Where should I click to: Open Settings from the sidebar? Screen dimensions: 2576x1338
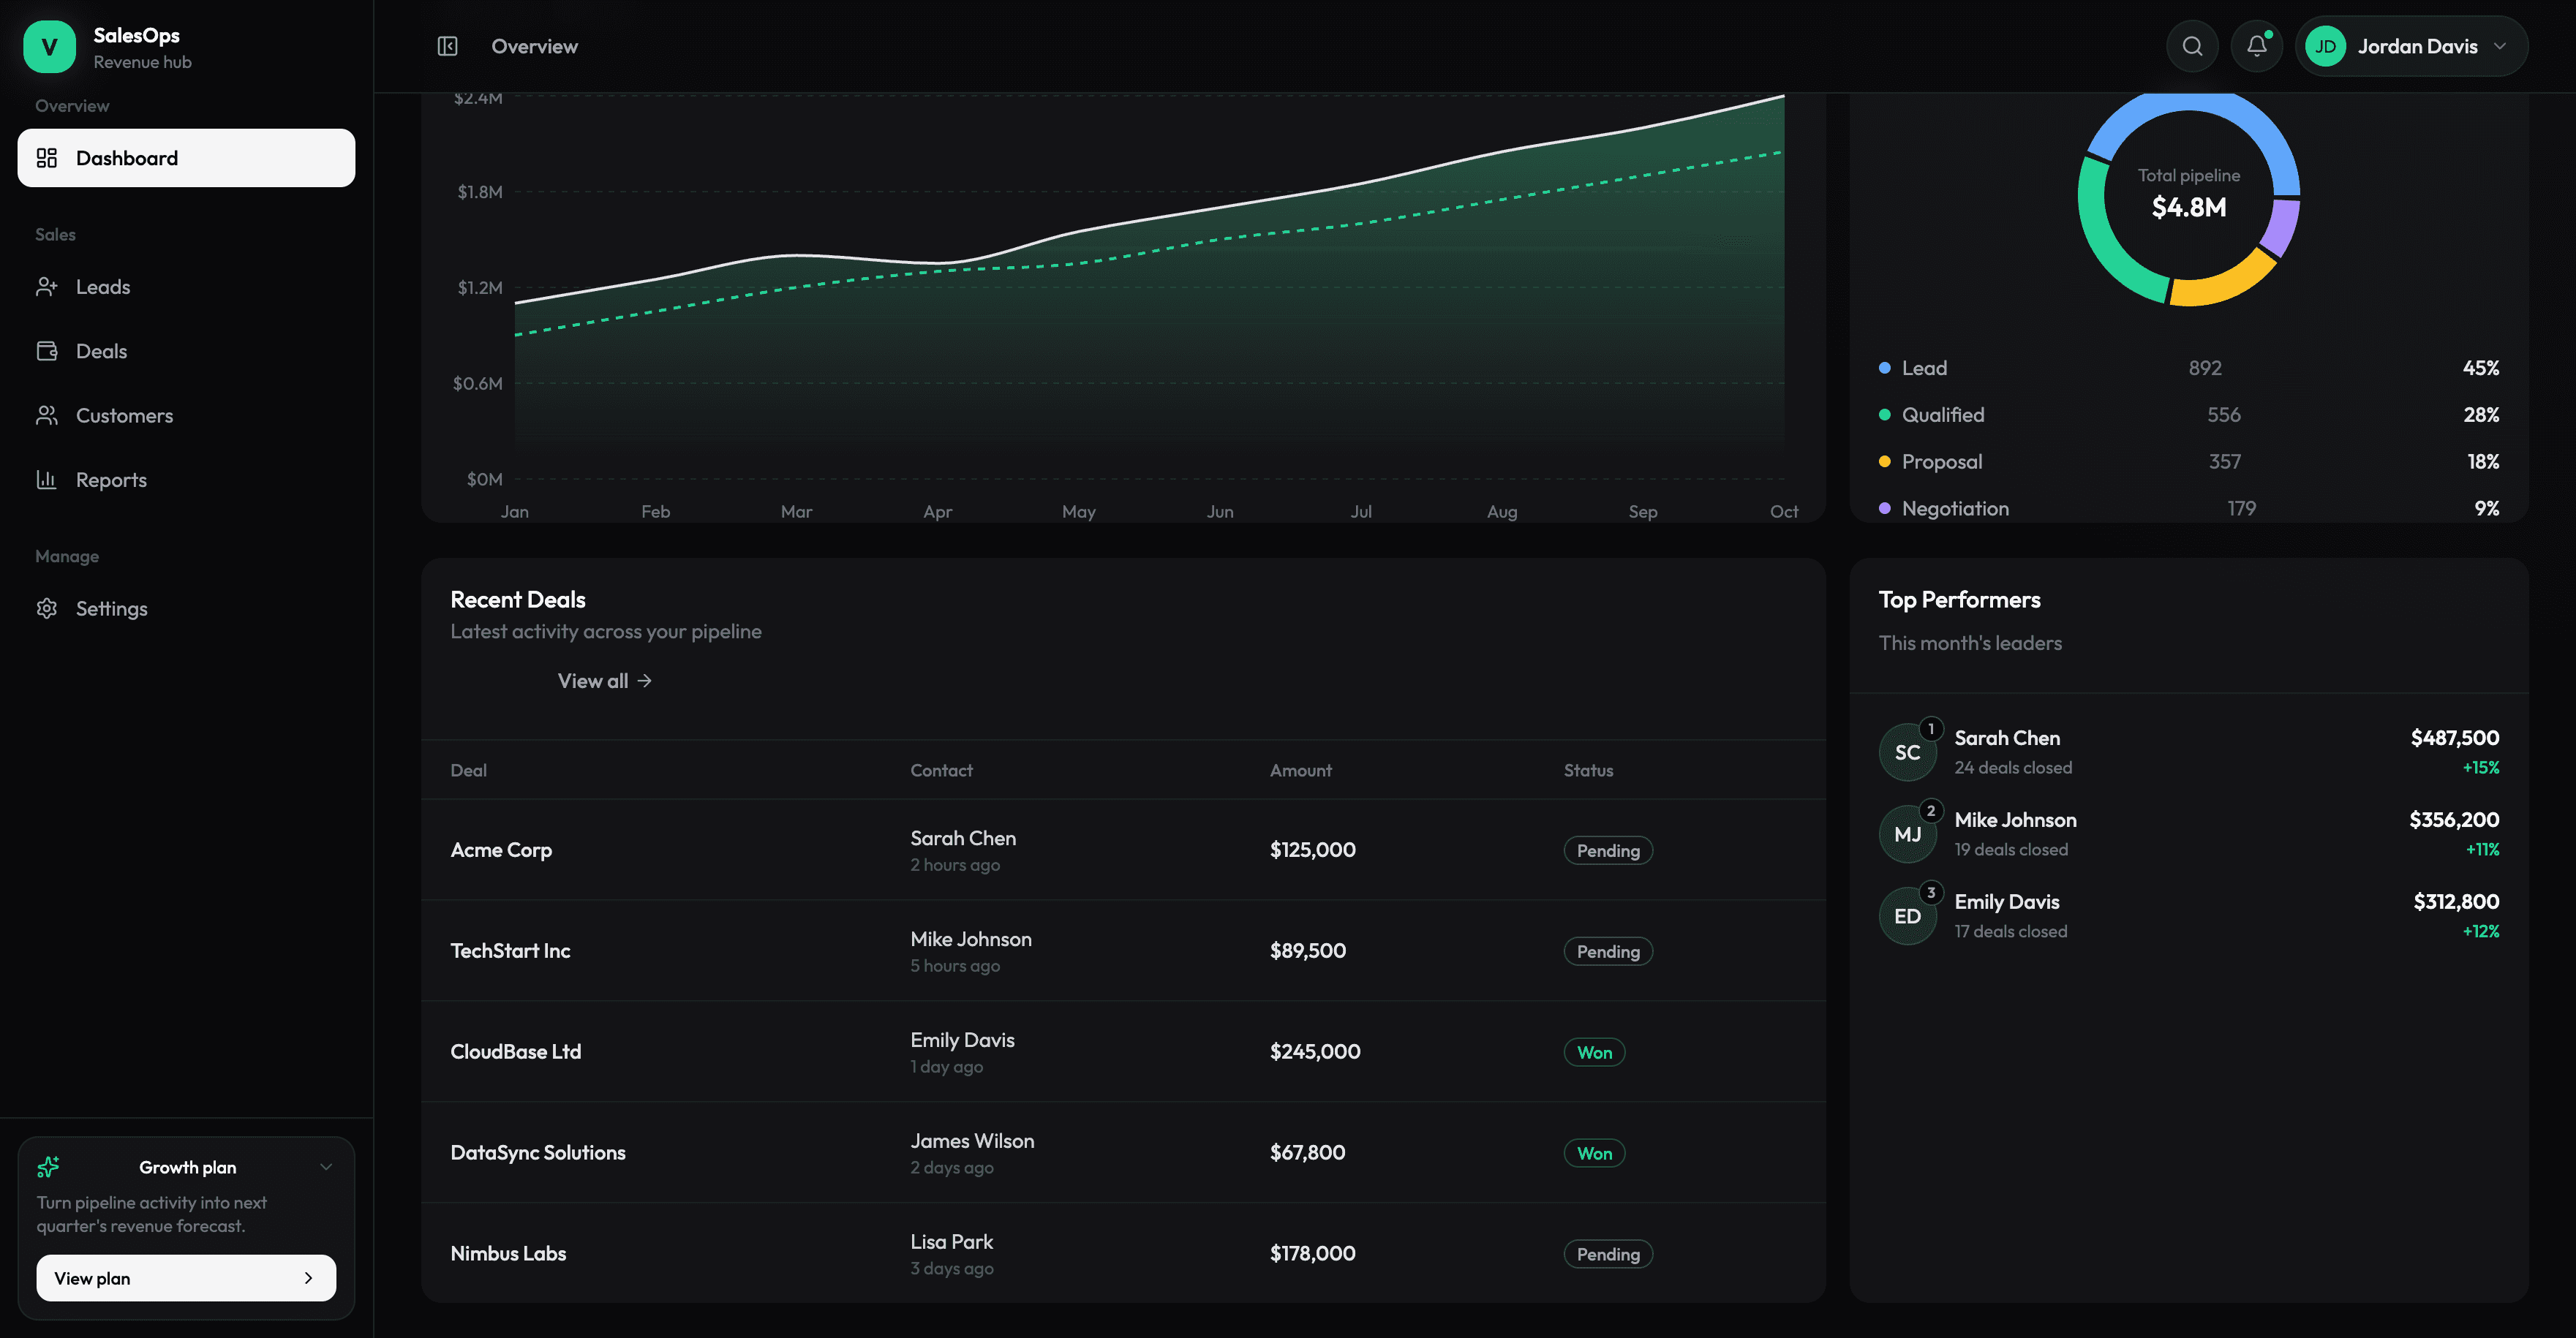pos(186,608)
